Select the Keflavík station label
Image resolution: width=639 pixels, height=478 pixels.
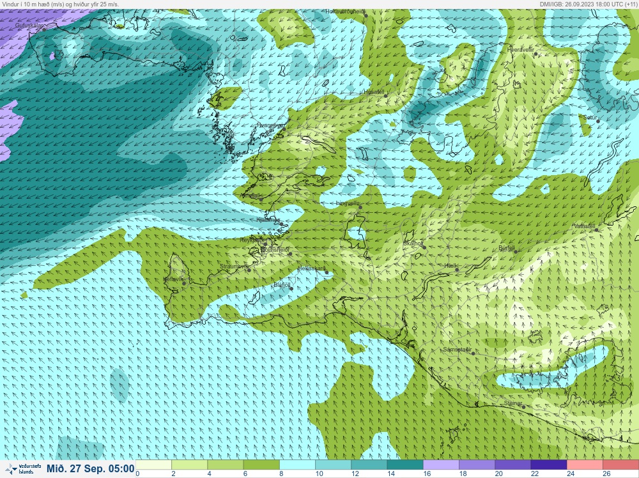pyautogui.click(x=173, y=279)
